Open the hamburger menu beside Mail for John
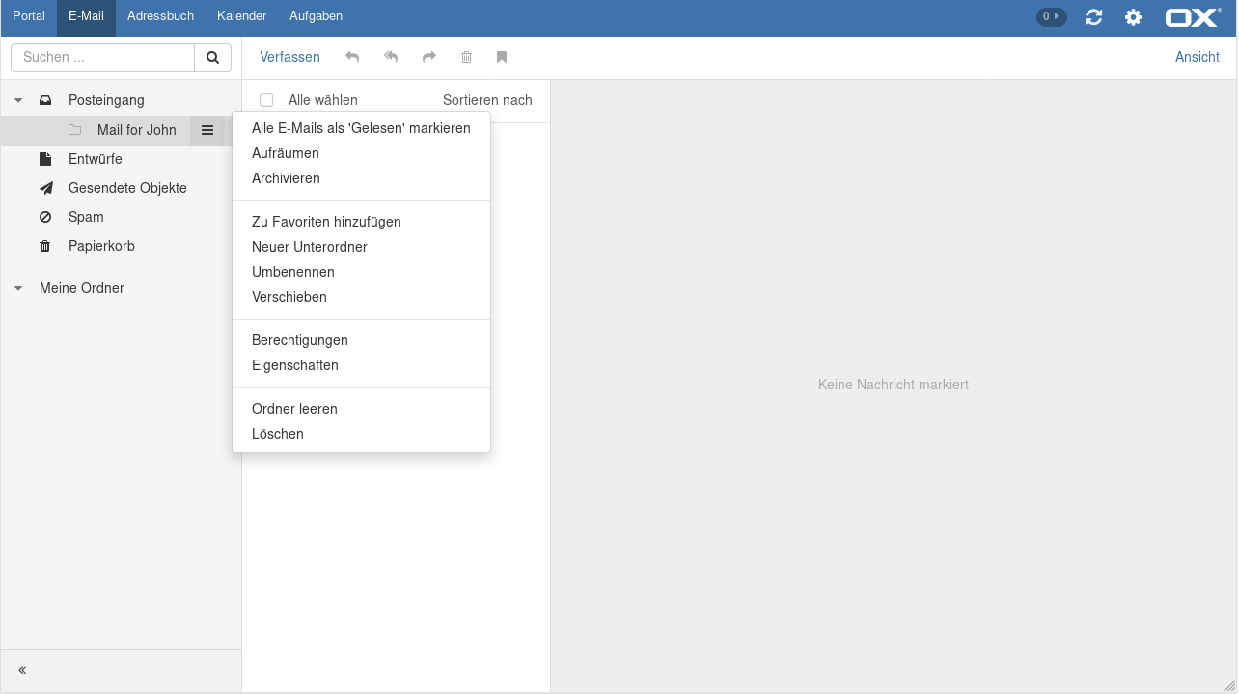Image resolution: width=1239 pixels, height=694 pixels. [207, 130]
